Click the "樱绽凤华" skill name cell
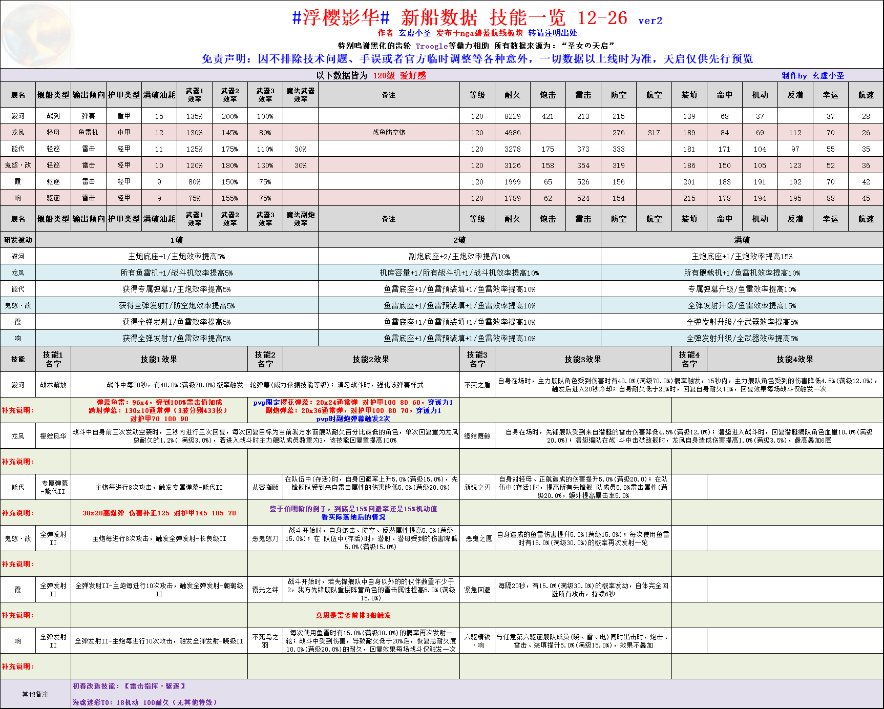 pos(53,436)
